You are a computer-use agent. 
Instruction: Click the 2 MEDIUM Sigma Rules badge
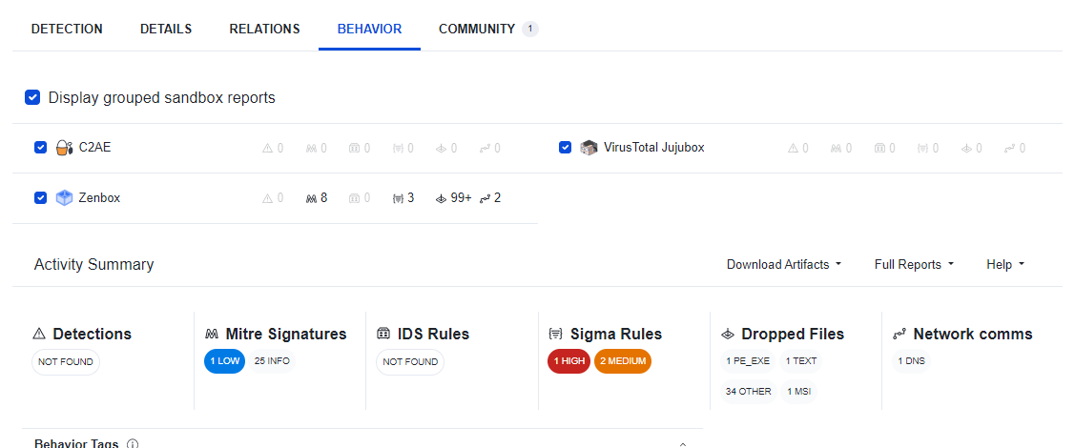click(x=622, y=362)
